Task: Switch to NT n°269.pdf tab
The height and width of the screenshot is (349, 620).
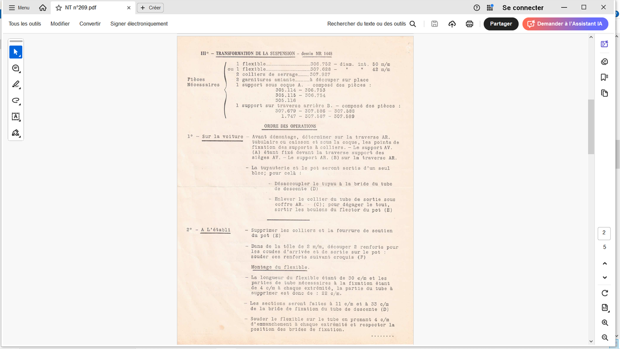Action: click(x=92, y=8)
